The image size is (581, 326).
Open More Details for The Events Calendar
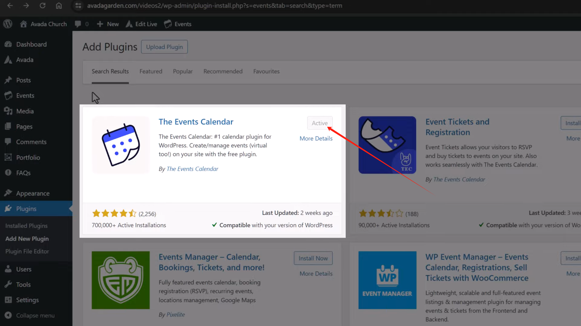pyautogui.click(x=316, y=138)
